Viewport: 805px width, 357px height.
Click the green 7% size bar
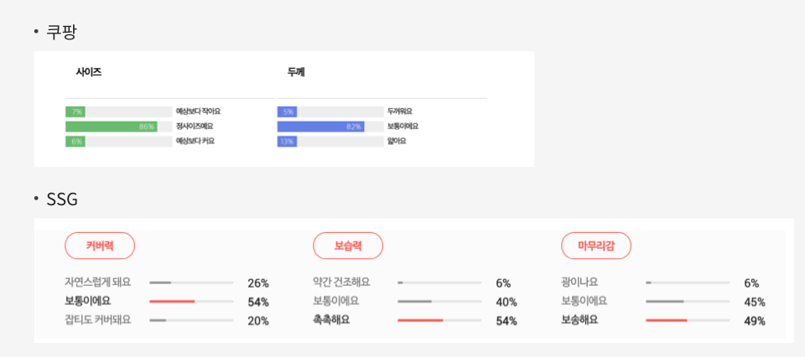75,111
